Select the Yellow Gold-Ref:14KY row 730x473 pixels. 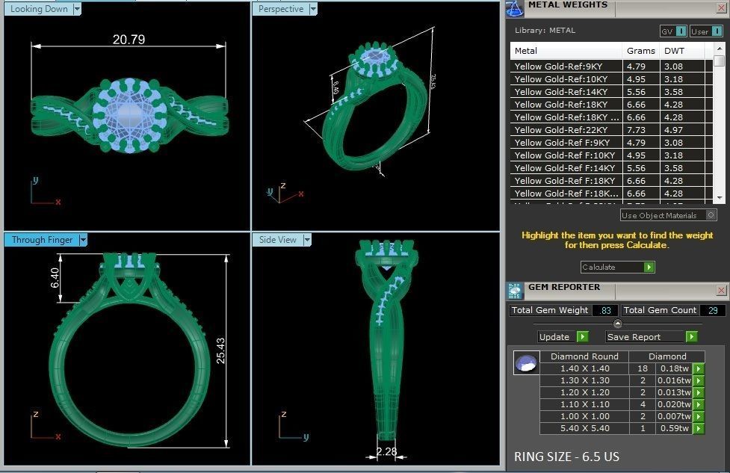611,92
